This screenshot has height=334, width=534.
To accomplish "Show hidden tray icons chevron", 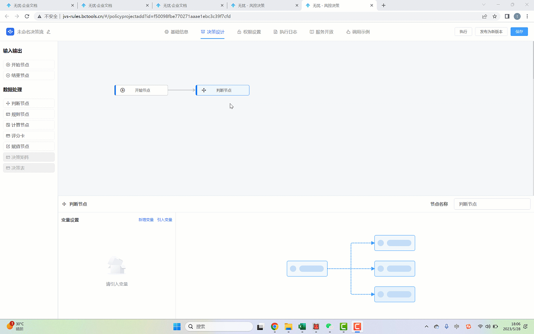I will coord(426,327).
